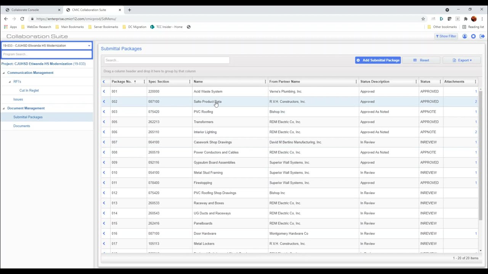Open the Spec Section column menu

click(189, 81)
